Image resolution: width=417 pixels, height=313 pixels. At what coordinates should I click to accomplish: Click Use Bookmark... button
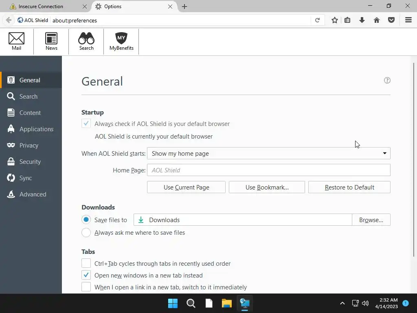(267, 187)
